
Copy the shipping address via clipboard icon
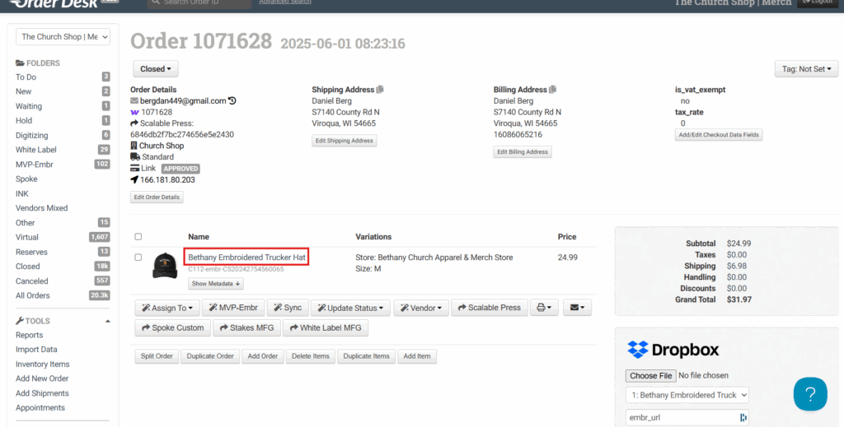point(380,90)
